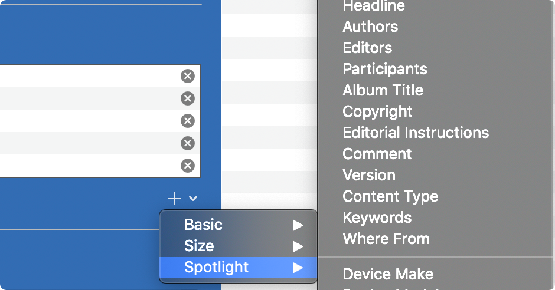
Task: Expand the Basic submenu arrow
Action: [298, 225]
